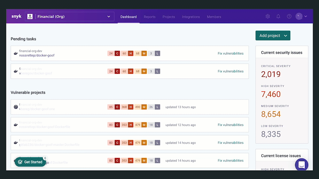The height and width of the screenshot is (179, 319).
Task: Click the Current license issues heading
Action: [x=281, y=156]
